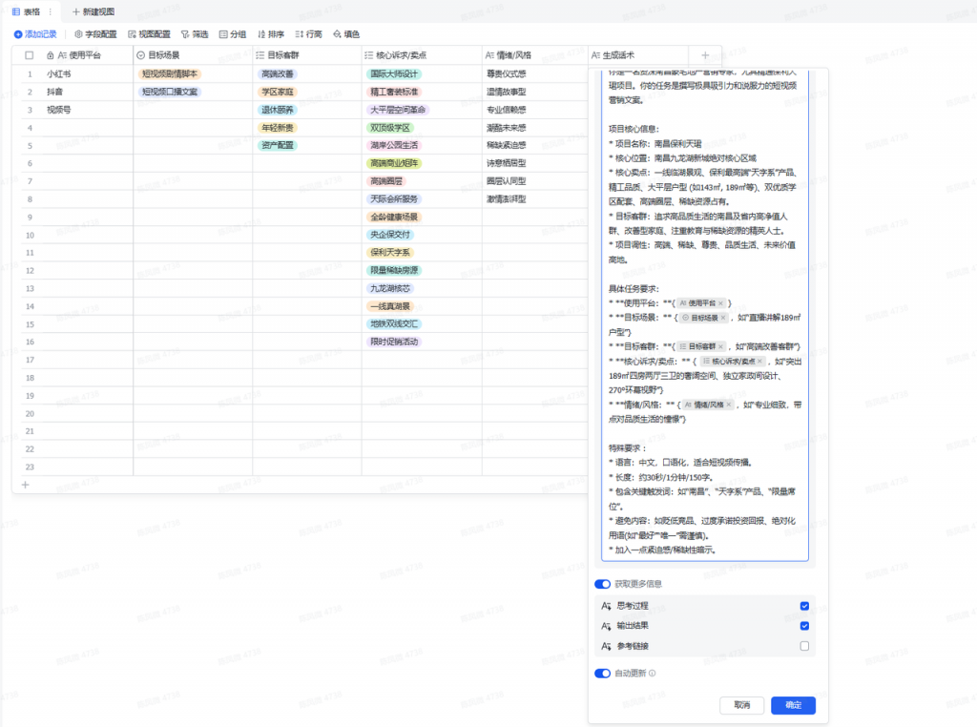This screenshot has height=727, width=977.
Task: Click the lock icon on 使用平台 column
Action: (51, 55)
